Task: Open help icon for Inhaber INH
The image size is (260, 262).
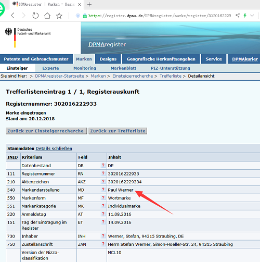Action: (103, 236)
